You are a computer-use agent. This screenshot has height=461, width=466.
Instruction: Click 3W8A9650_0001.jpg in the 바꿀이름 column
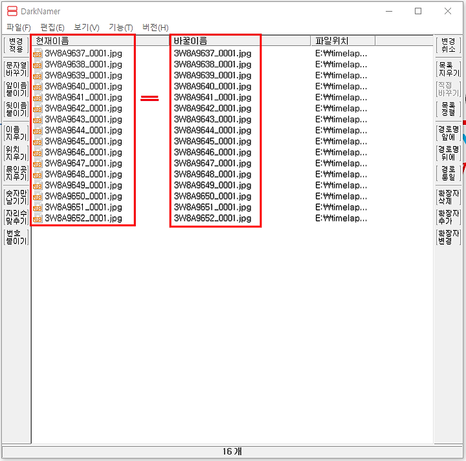[212, 197]
